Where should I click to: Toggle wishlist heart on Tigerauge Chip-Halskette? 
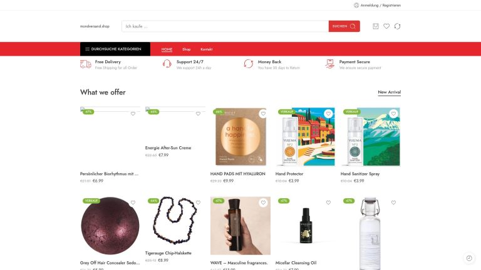[x=198, y=202]
